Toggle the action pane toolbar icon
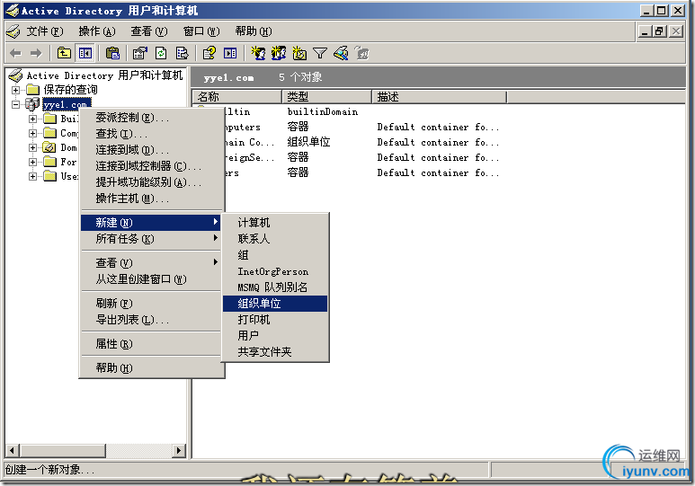The width and height of the screenshot is (695, 486). (x=230, y=54)
